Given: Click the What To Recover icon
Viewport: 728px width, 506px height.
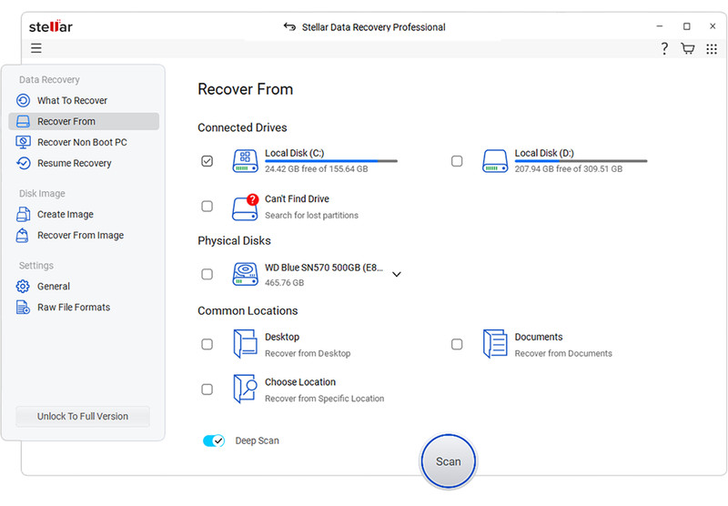Looking at the screenshot, I should point(24,100).
